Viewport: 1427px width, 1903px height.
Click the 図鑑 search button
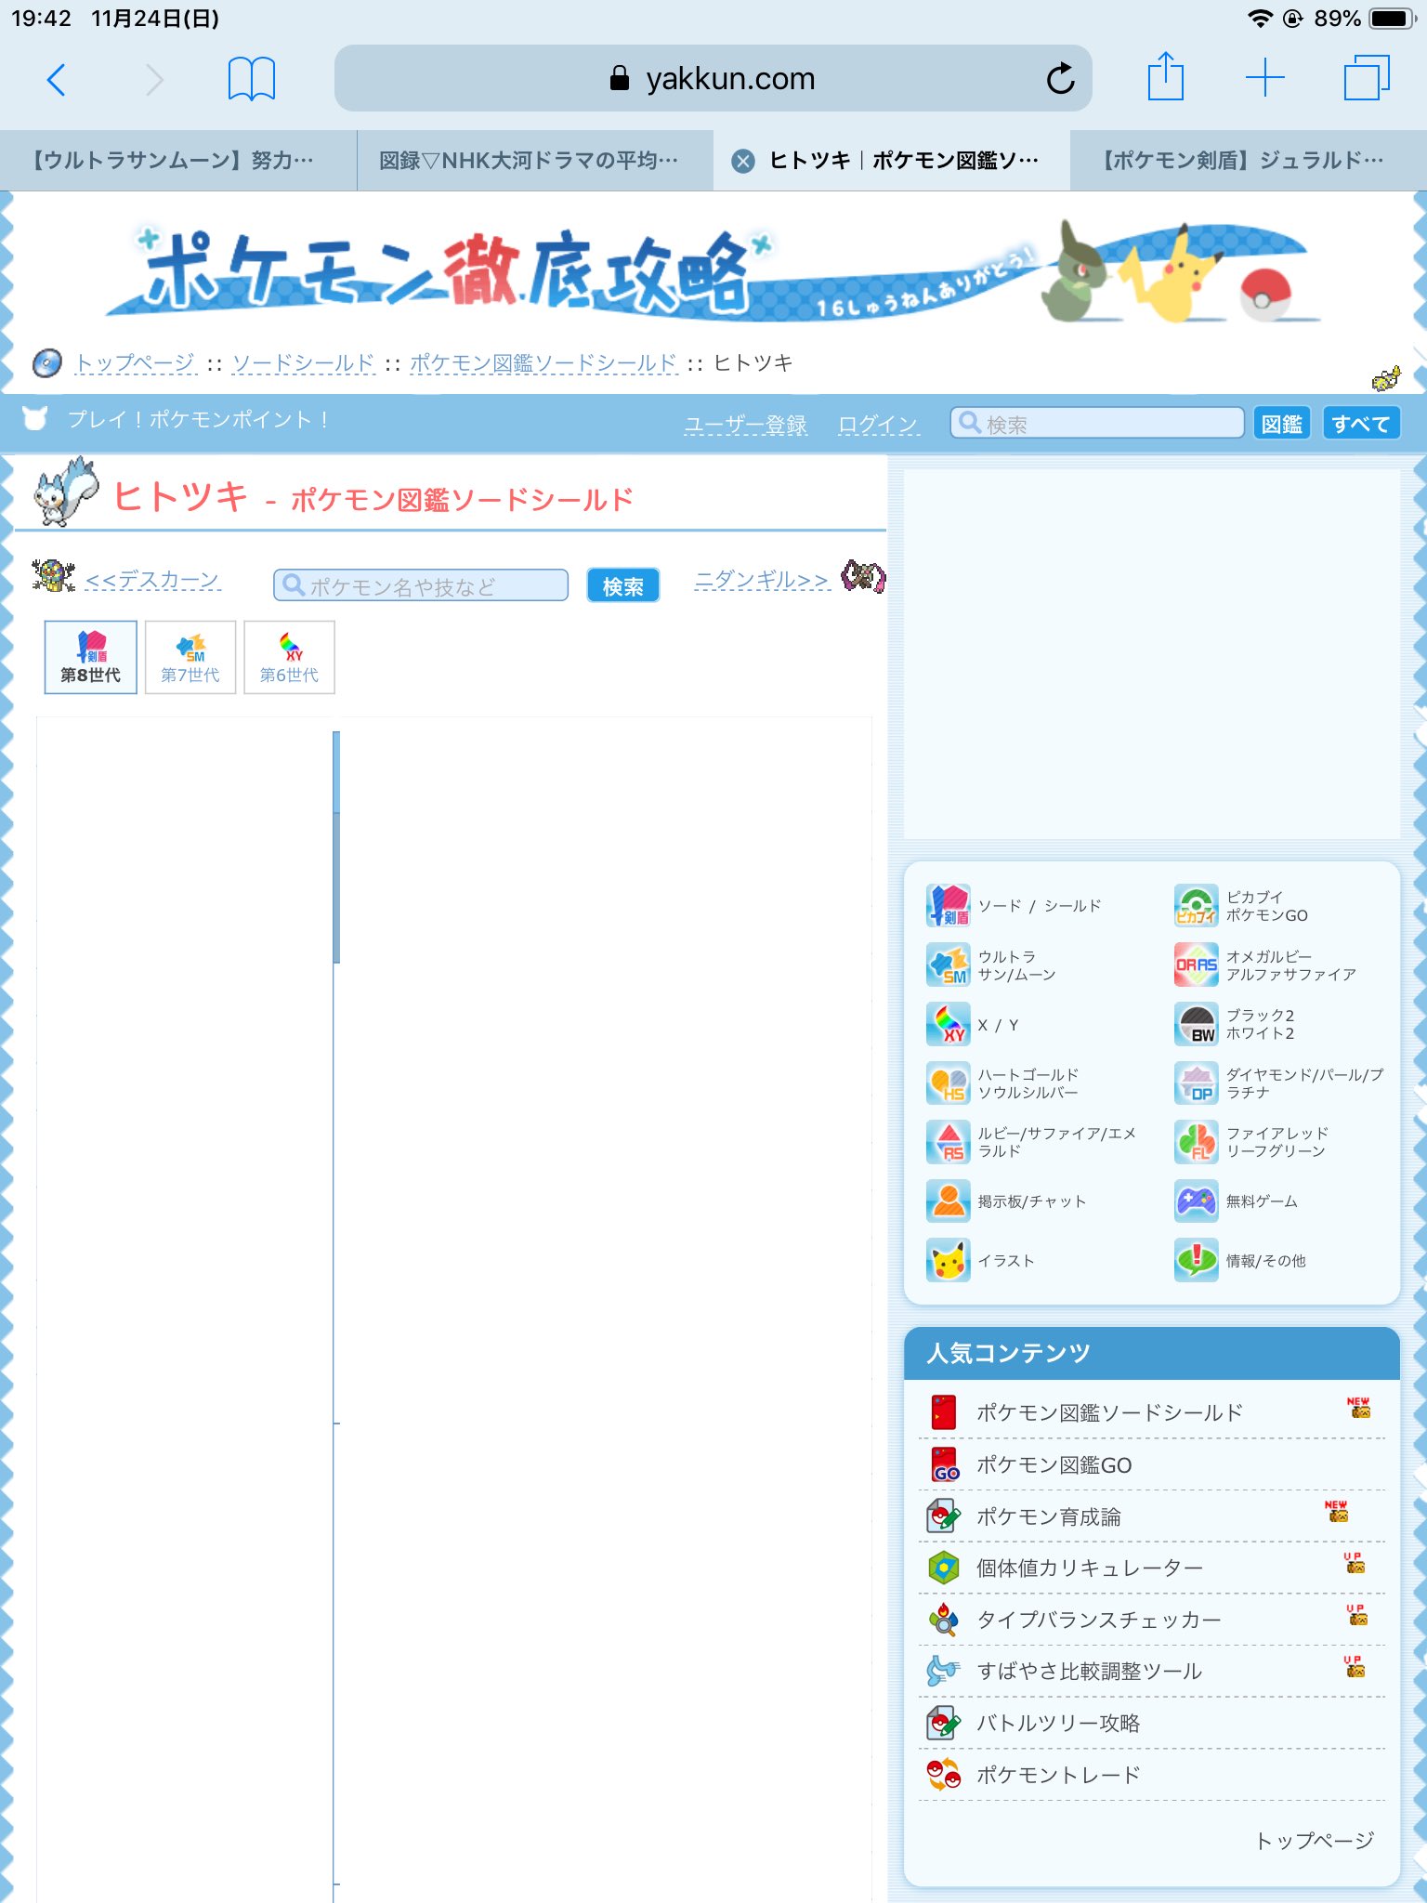pyautogui.click(x=1281, y=424)
